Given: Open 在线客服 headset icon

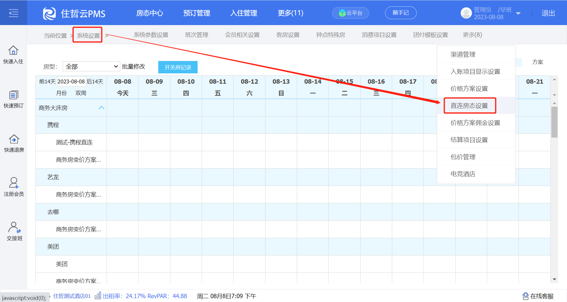Looking at the screenshot, I should [x=525, y=296].
